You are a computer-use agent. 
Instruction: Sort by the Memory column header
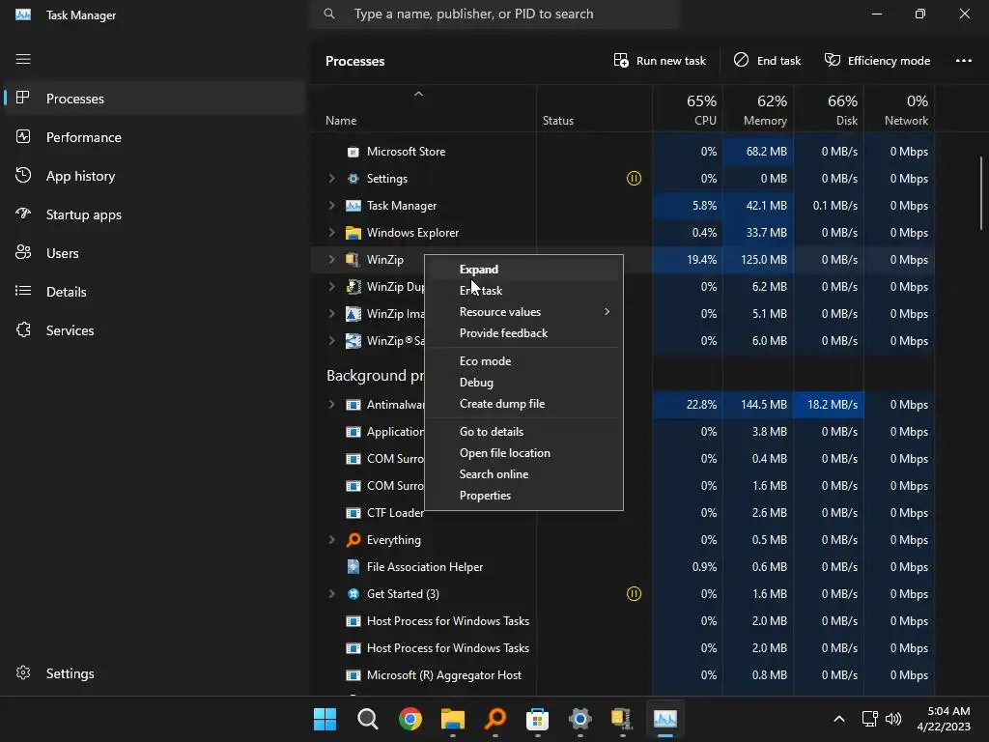pyautogui.click(x=758, y=109)
